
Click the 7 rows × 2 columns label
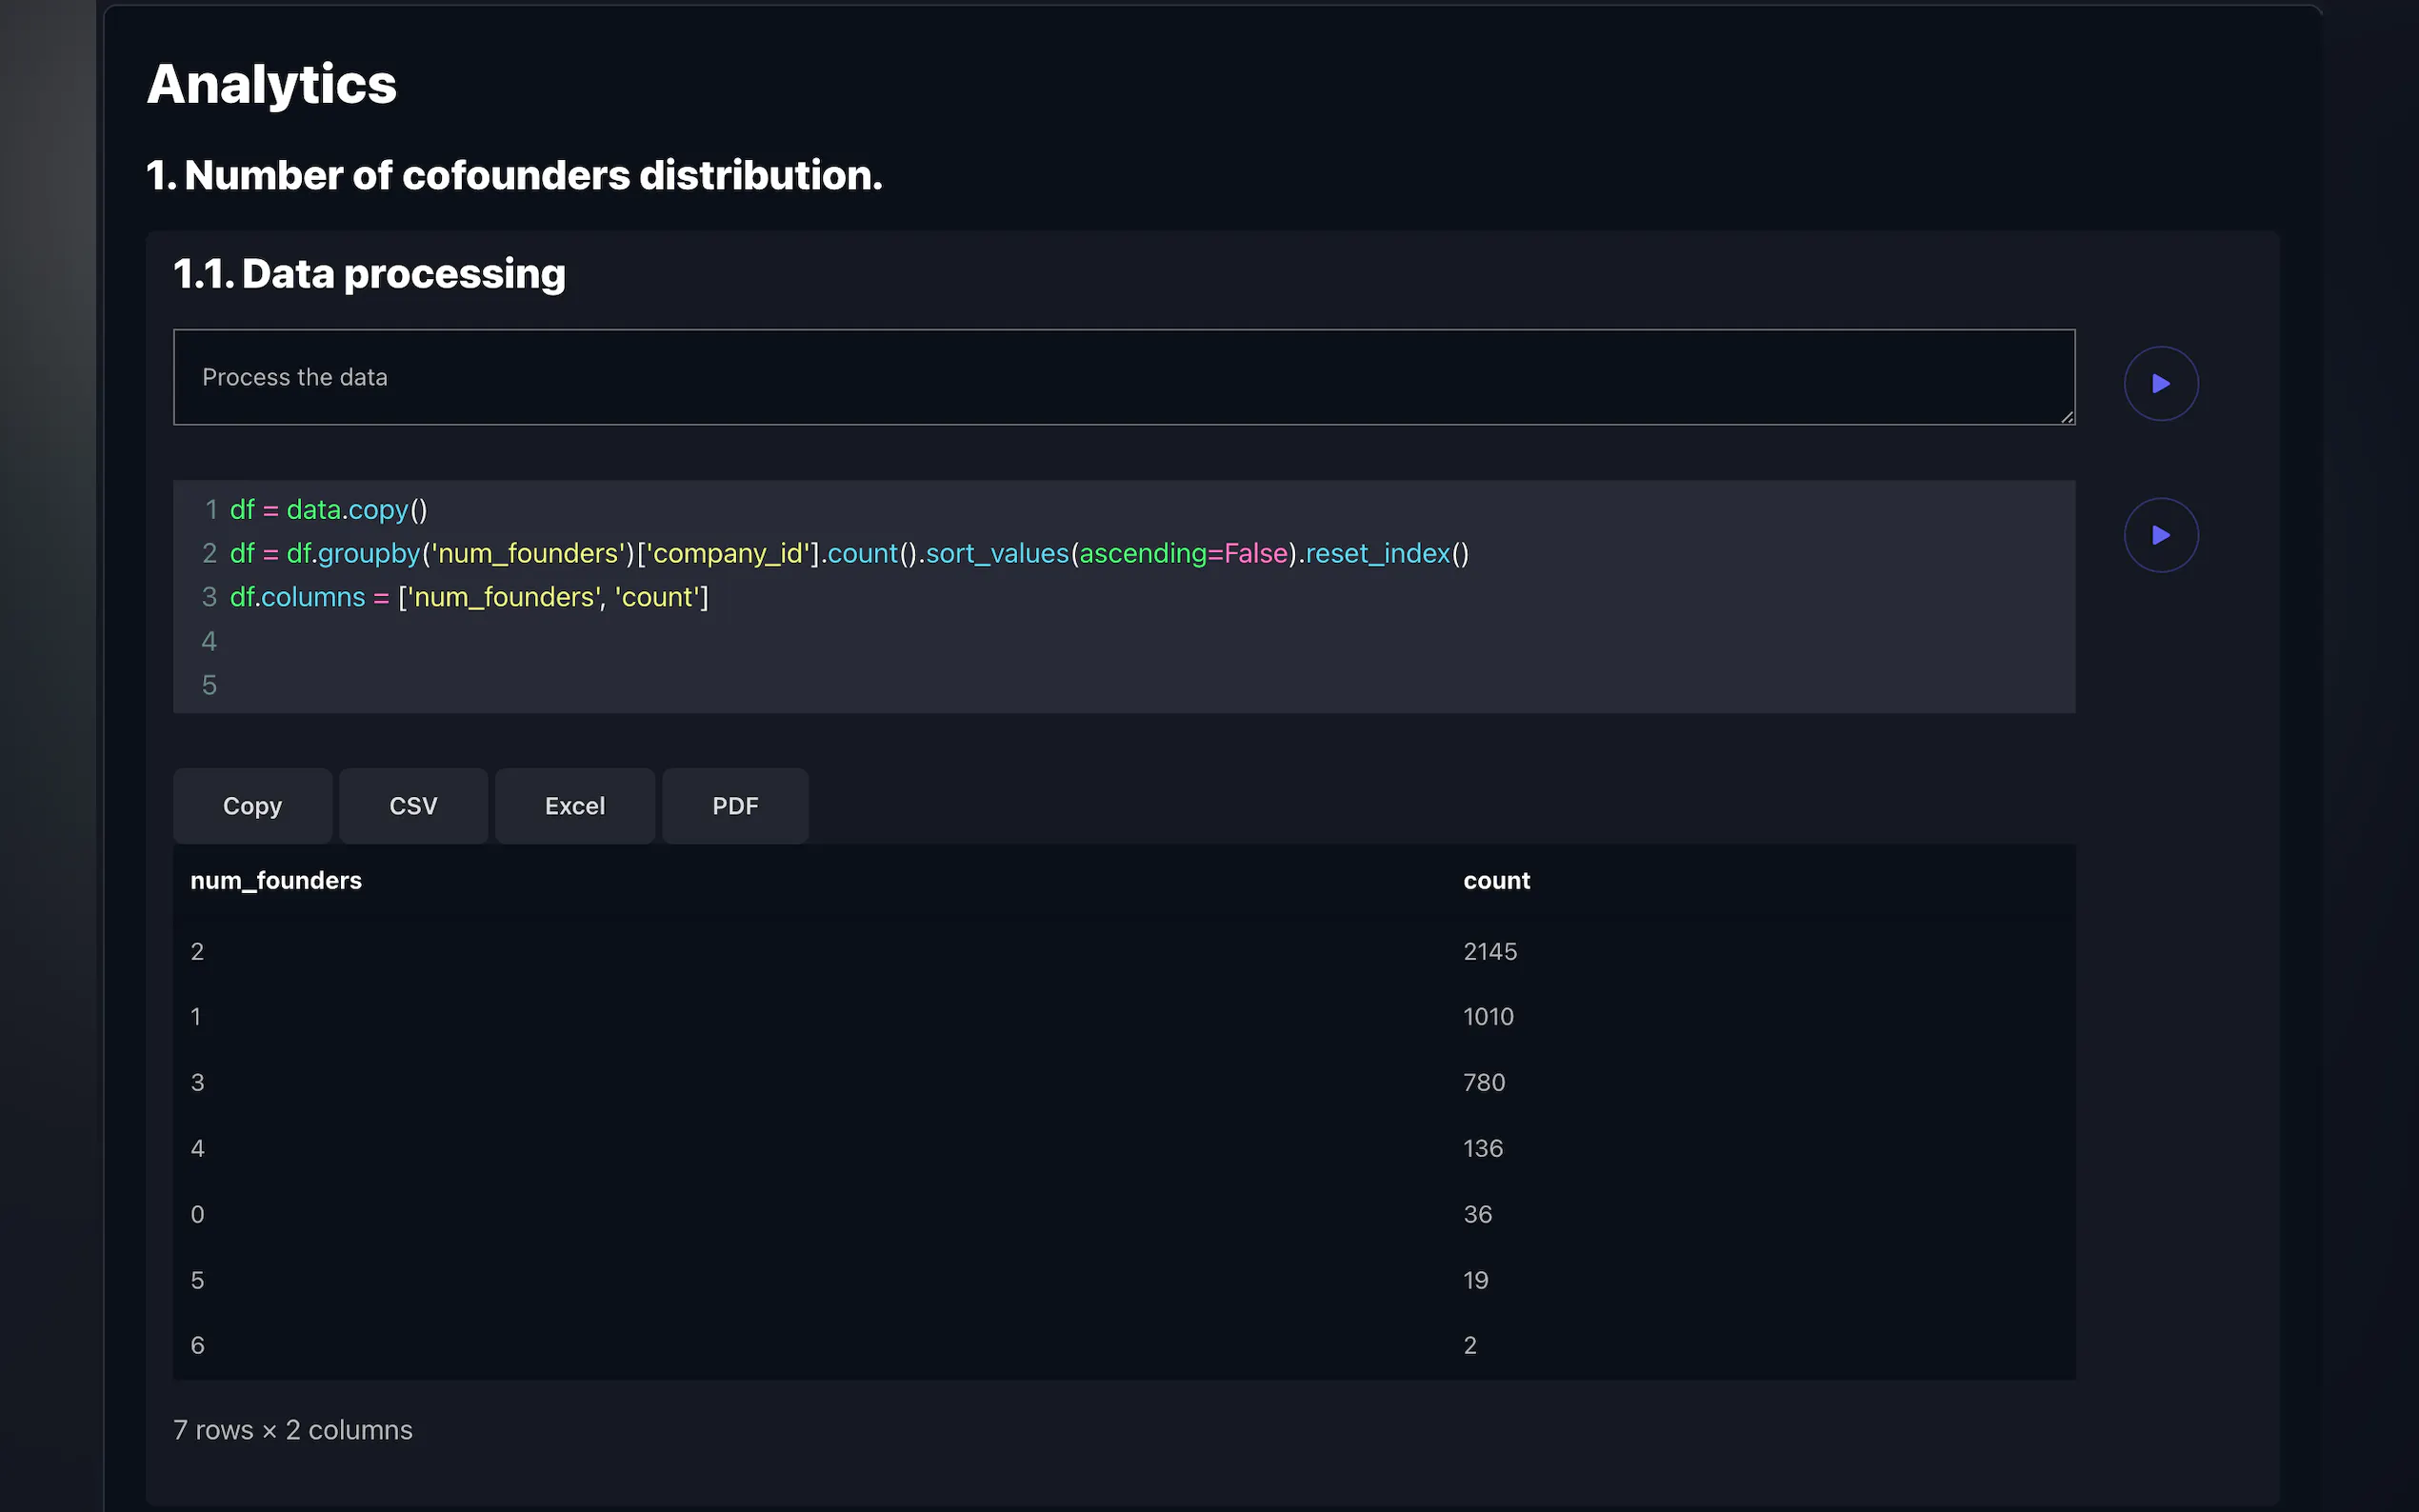[292, 1429]
